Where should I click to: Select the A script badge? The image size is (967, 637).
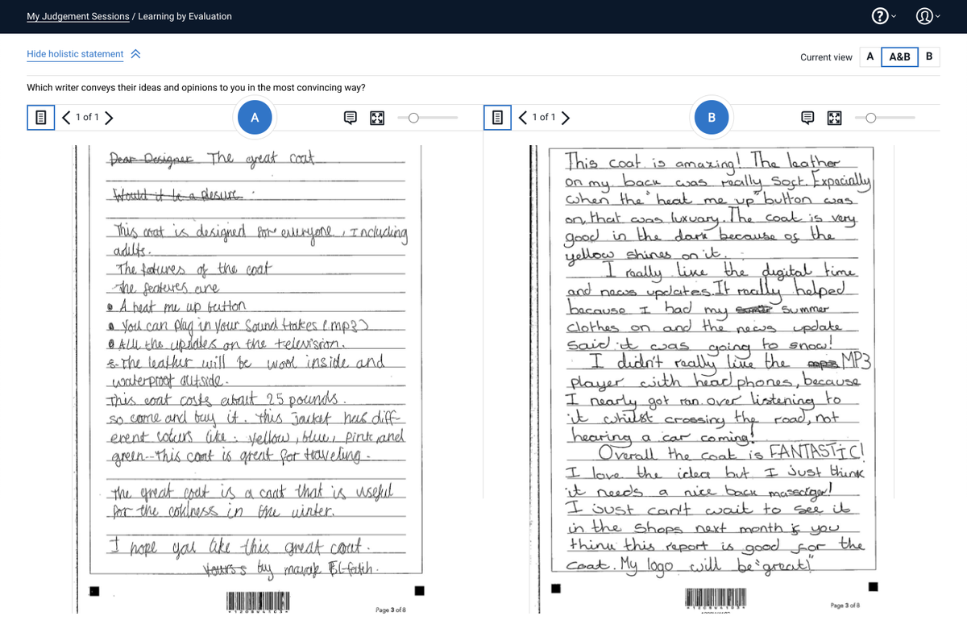255,116
